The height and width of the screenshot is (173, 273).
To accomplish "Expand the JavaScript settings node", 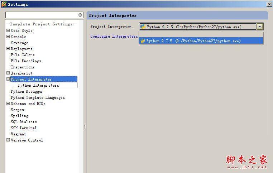I will click(8, 73).
